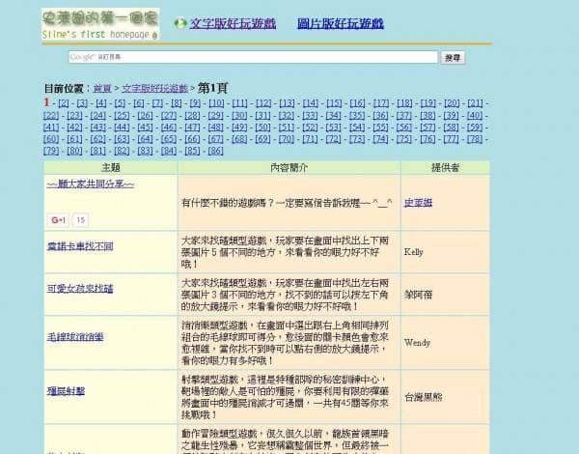Click the 主題 column header
The height and width of the screenshot is (454, 579).
(x=111, y=167)
